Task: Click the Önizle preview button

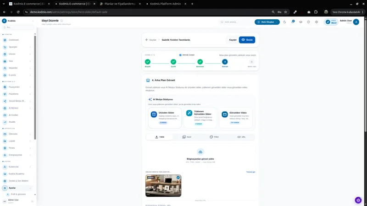Action: click(247, 40)
